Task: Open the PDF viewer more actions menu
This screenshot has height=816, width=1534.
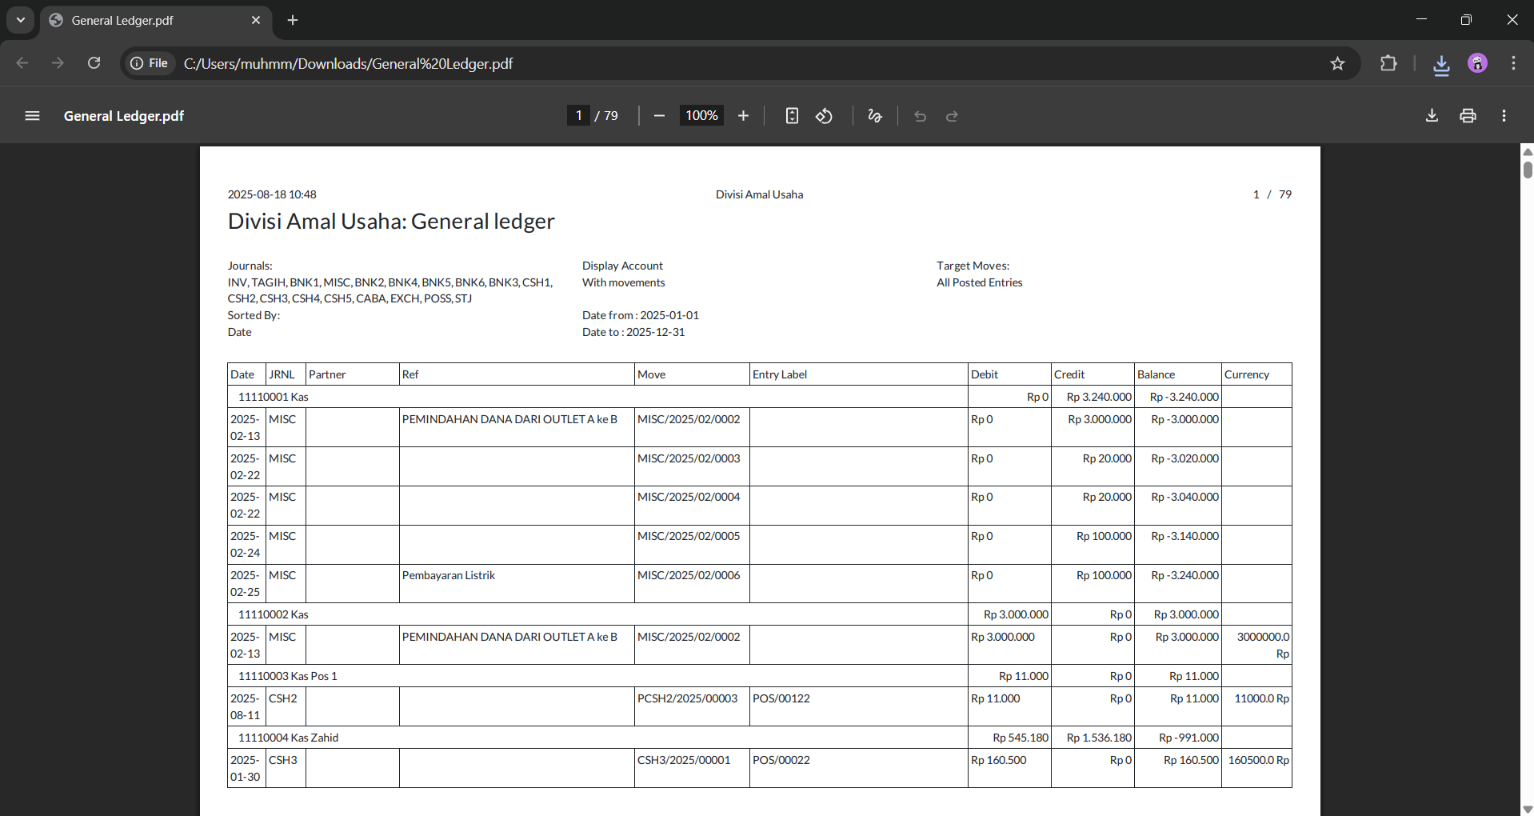Action: coord(1504,116)
